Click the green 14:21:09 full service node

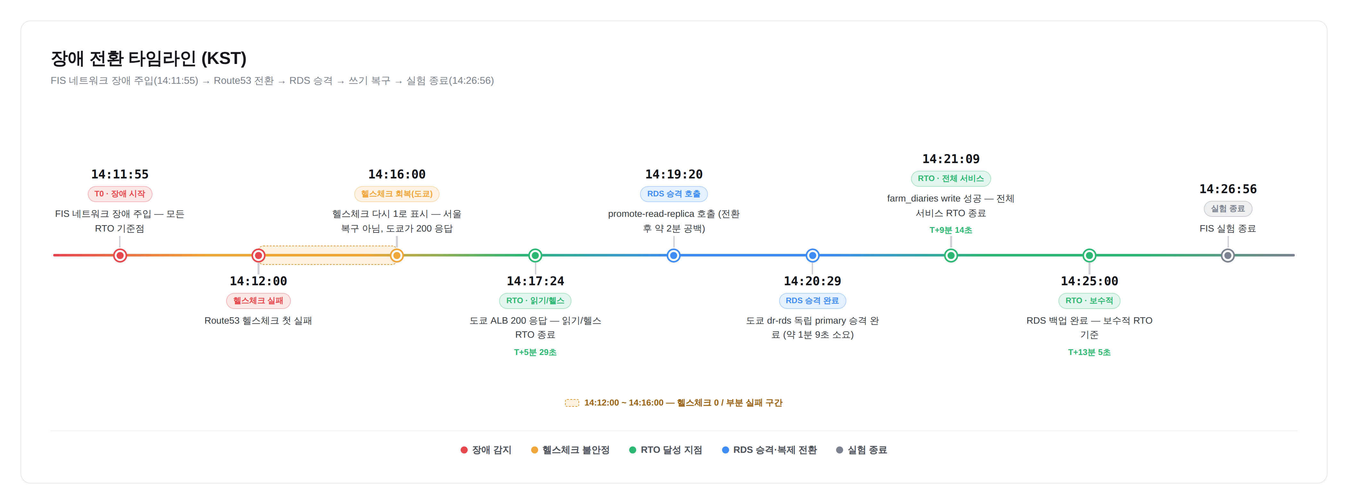coord(951,256)
